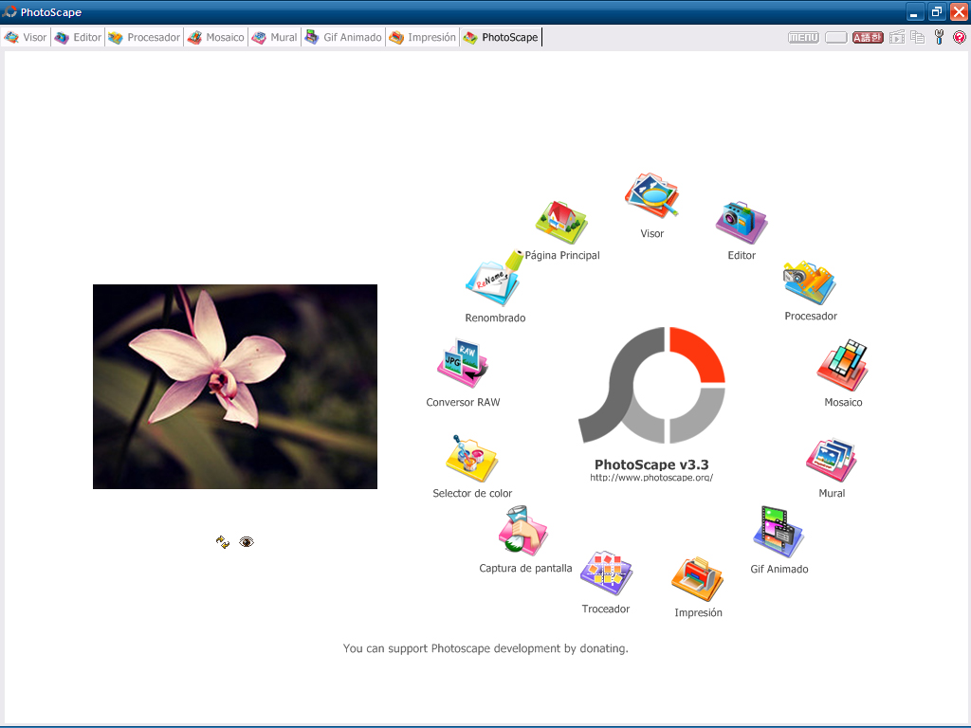Switch to the Impresión tab
This screenshot has width=971, height=728.
(422, 37)
